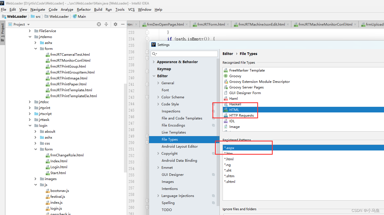Switch to frmJRTForm.html tab
Image resolution: width=384 pixels, height=215 pixels.
211,25
